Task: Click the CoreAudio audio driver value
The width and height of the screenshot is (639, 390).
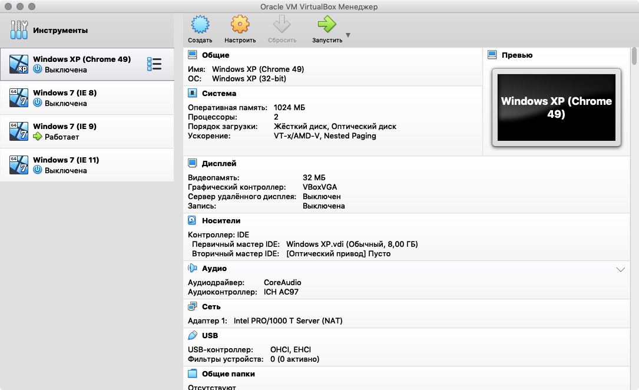Action: pyautogui.click(x=283, y=282)
